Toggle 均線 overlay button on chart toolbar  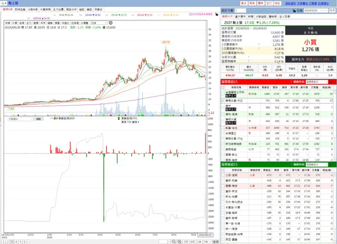click(8, 23)
